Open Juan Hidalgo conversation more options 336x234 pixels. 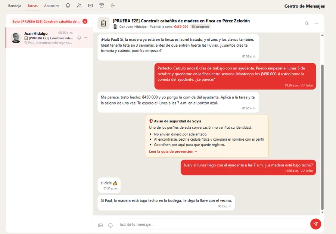[85, 38]
